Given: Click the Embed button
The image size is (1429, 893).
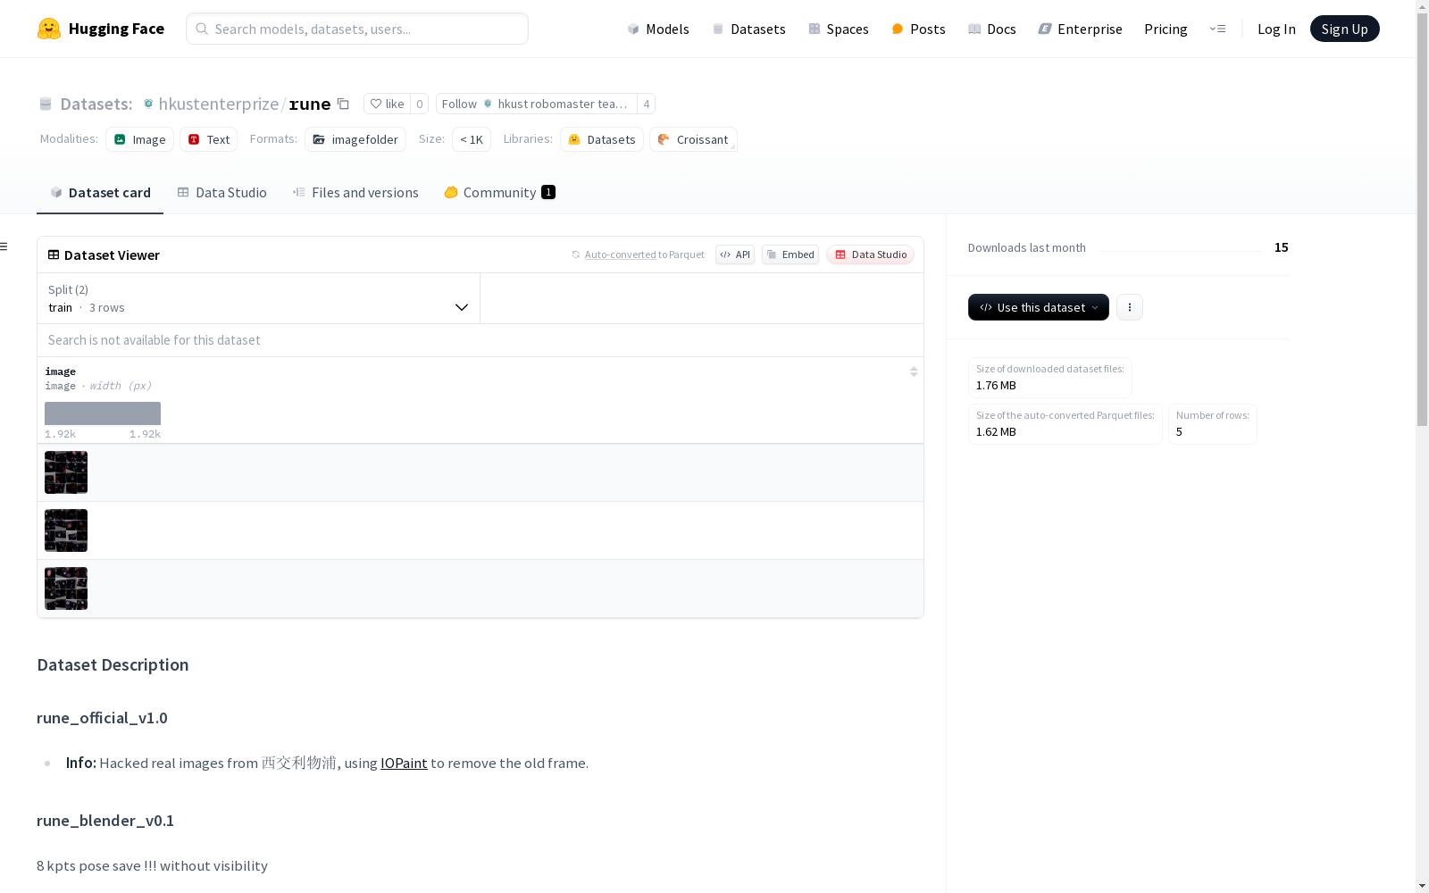Looking at the screenshot, I should pyautogui.click(x=790, y=255).
